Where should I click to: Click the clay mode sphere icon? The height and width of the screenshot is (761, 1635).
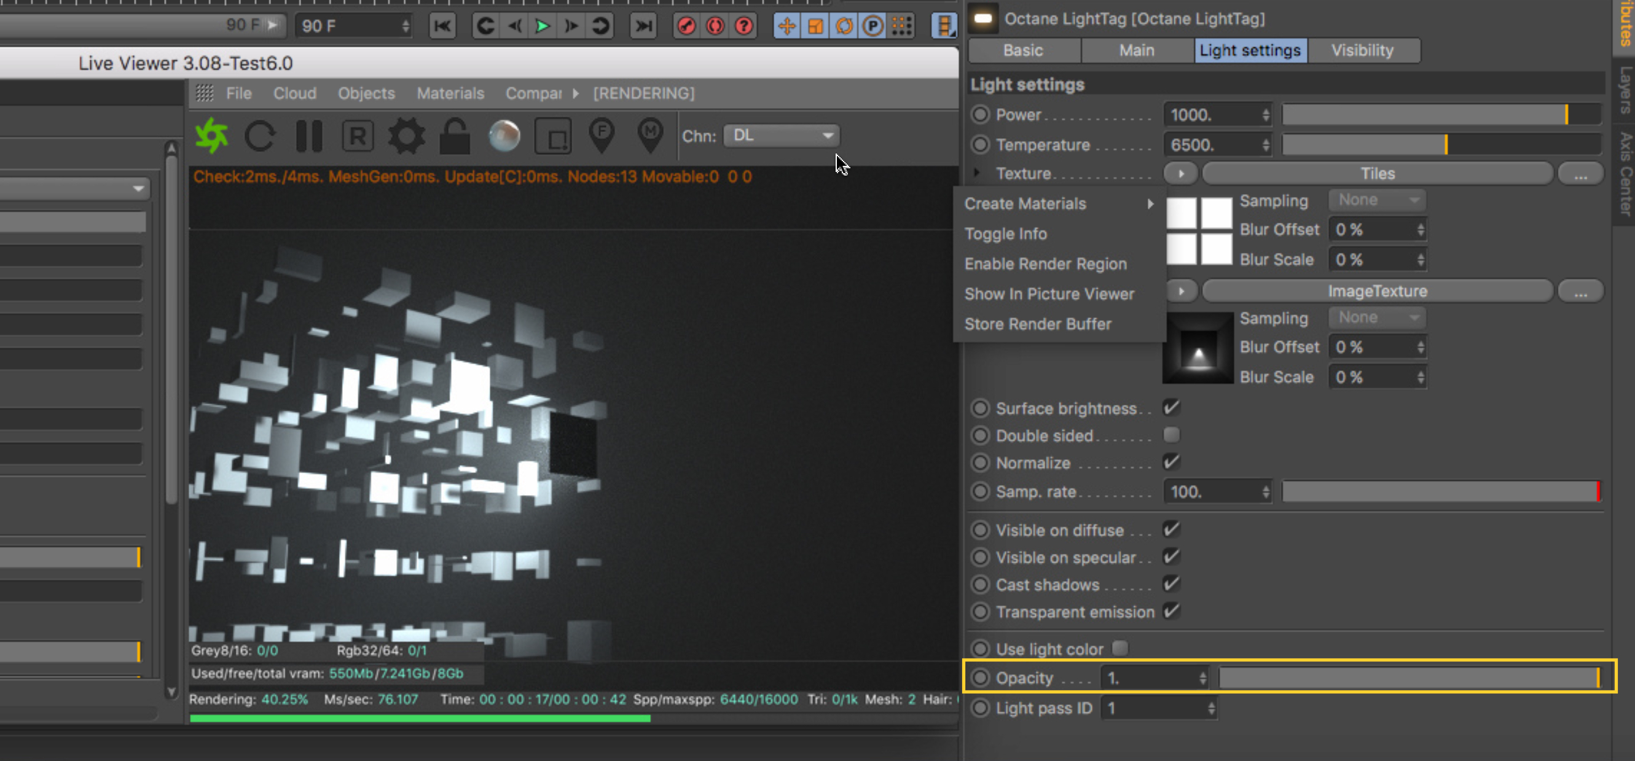click(504, 136)
